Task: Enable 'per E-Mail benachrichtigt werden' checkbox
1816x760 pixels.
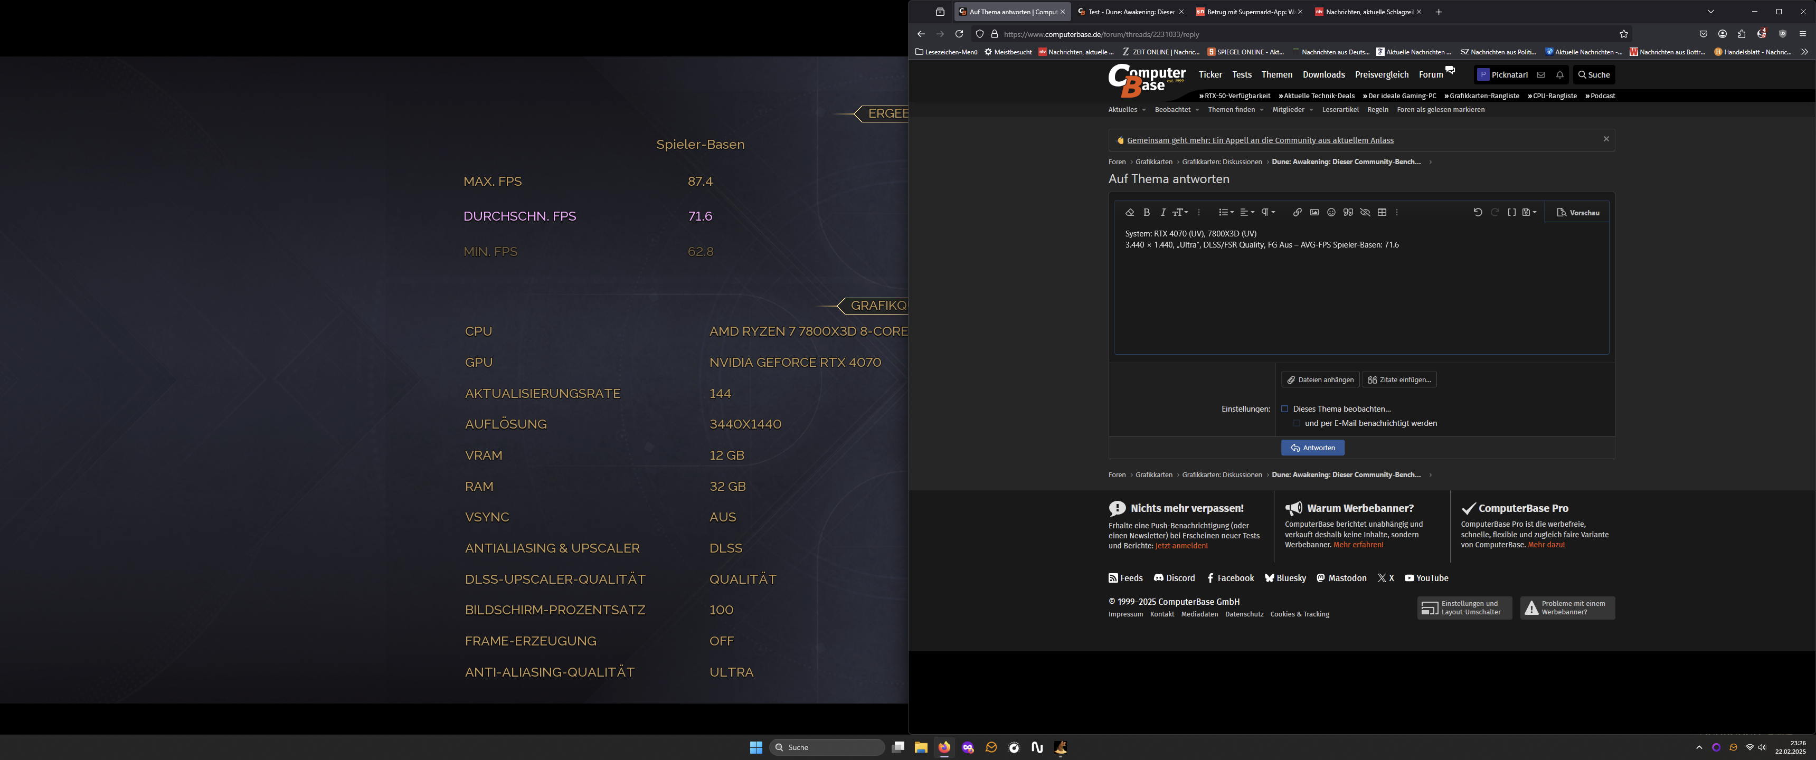Action: 1297,423
